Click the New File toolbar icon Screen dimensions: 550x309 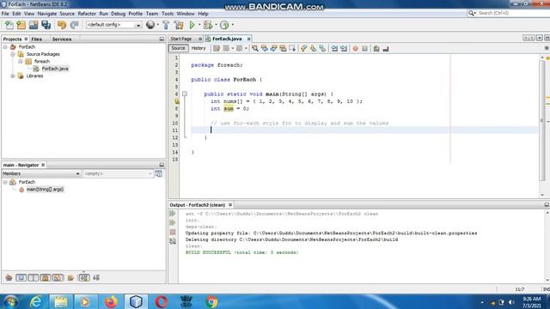click(x=9, y=25)
